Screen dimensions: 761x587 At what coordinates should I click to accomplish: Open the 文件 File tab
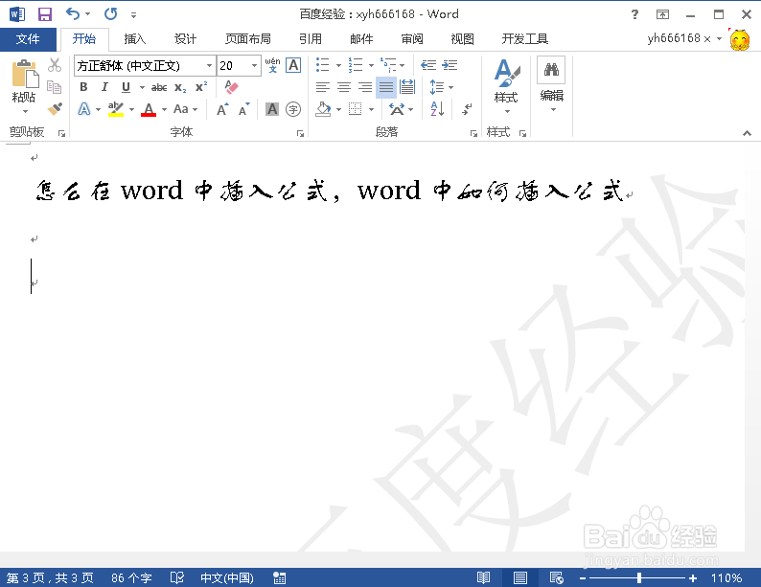(28, 39)
